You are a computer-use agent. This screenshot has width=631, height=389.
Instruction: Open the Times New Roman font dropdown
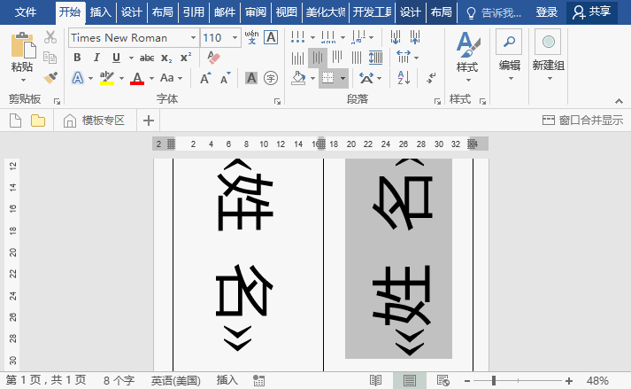coord(193,38)
